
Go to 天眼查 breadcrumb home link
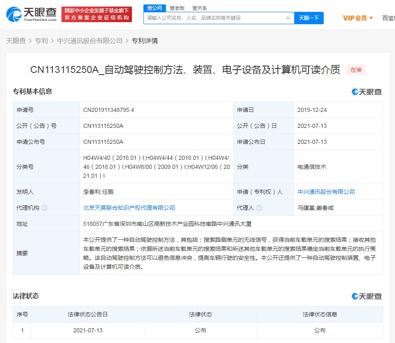(16, 41)
